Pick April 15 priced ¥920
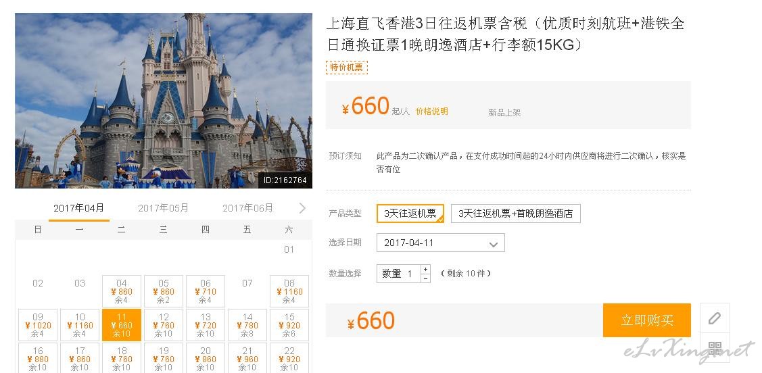 (289, 325)
